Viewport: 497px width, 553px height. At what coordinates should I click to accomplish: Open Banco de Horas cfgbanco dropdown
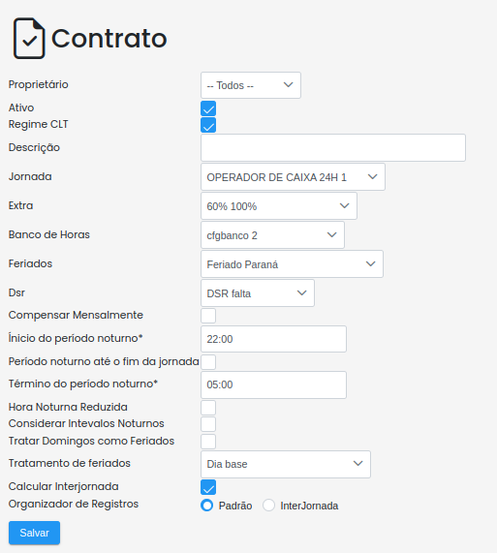pyautogui.click(x=272, y=235)
